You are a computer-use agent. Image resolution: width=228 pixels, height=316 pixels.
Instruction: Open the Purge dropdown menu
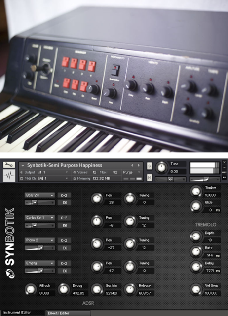pos(132,172)
